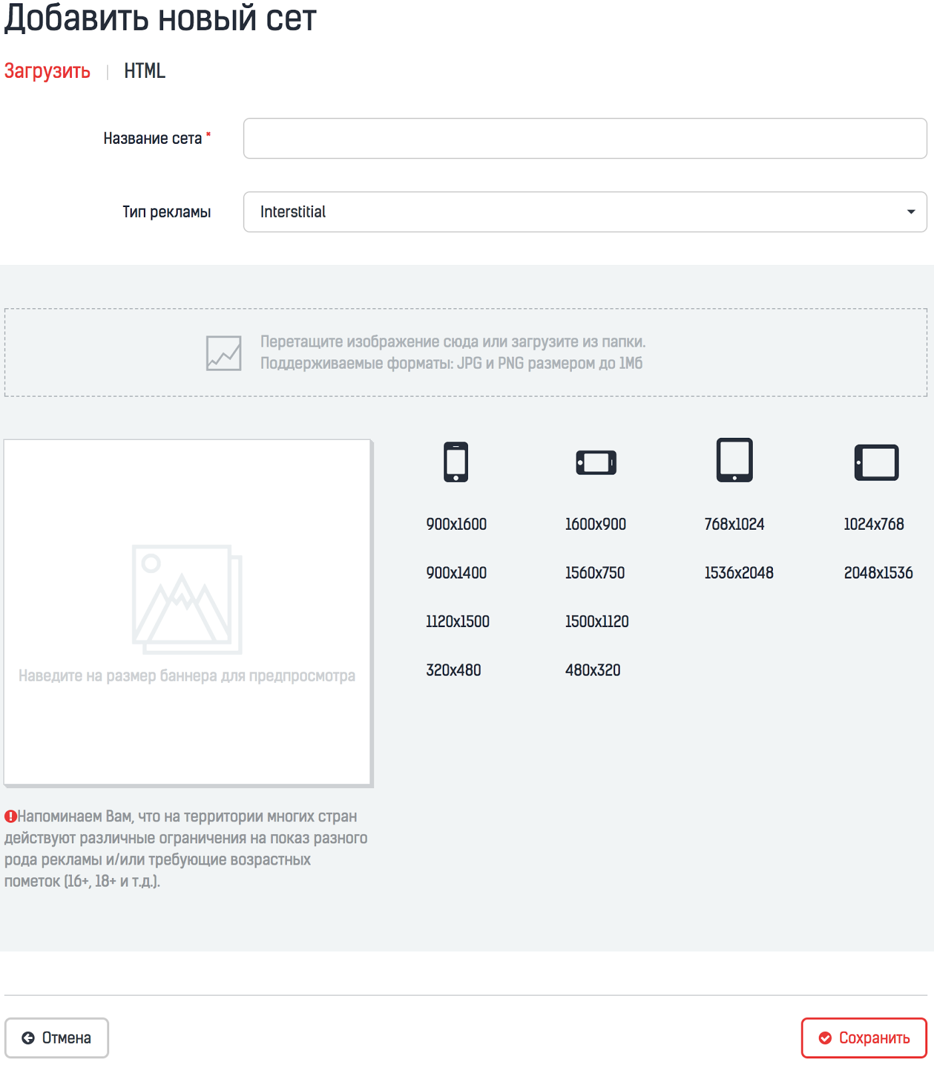Click the red warning exclamation icon
The height and width of the screenshot is (1065, 934).
click(x=11, y=816)
